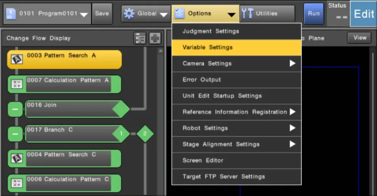Select Judgment Settings menu item
Viewport: 377px width, 196px height.
point(237,31)
